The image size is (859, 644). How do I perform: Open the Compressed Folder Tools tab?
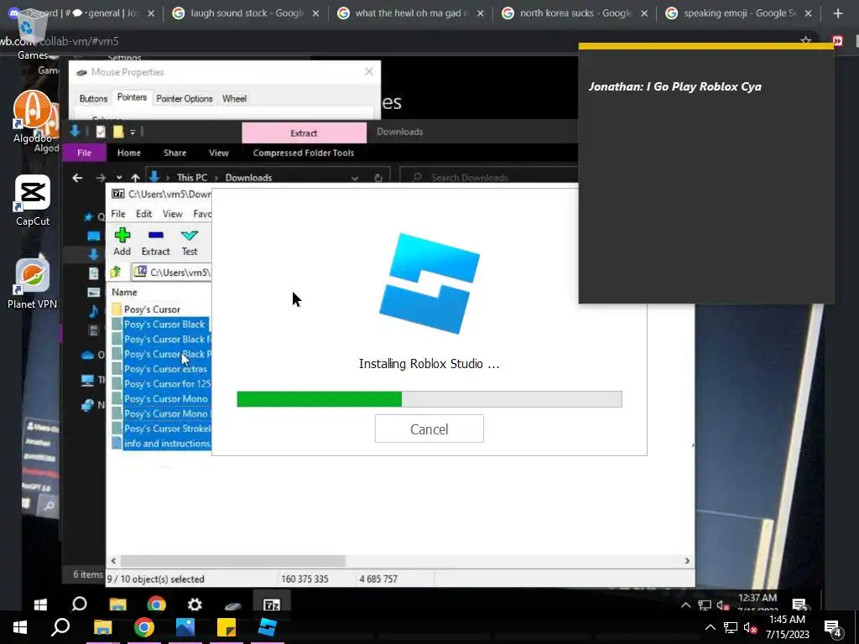[x=304, y=153]
